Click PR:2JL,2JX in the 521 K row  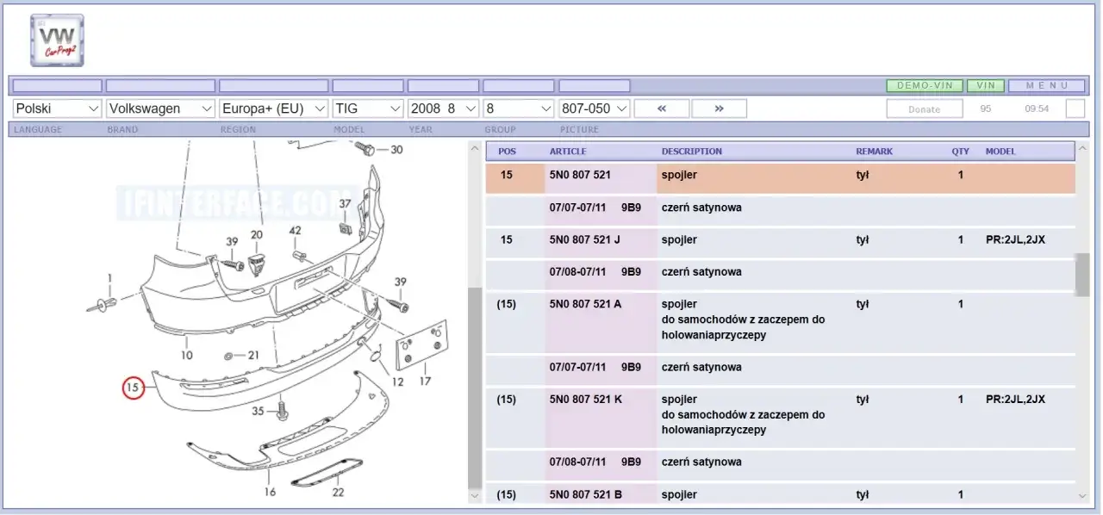pos(1015,400)
